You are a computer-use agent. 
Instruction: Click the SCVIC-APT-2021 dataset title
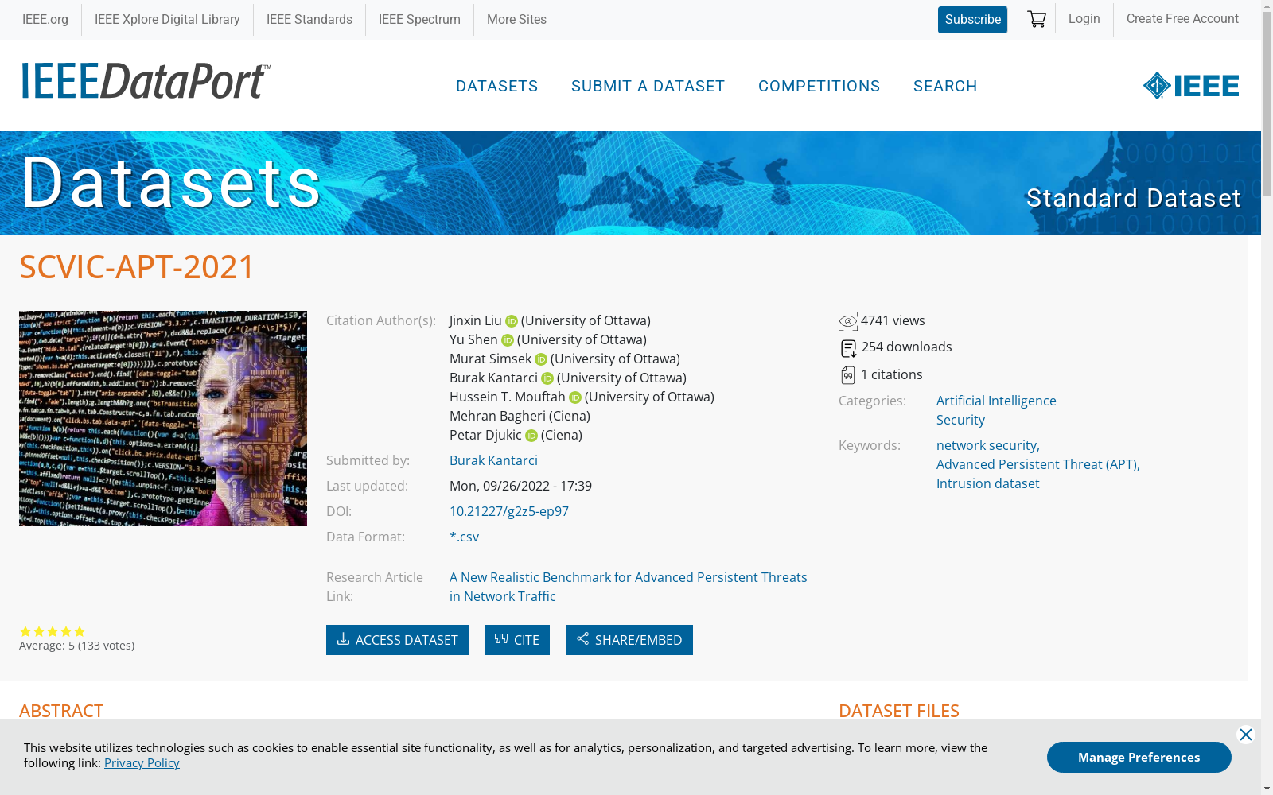pos(137,266)
